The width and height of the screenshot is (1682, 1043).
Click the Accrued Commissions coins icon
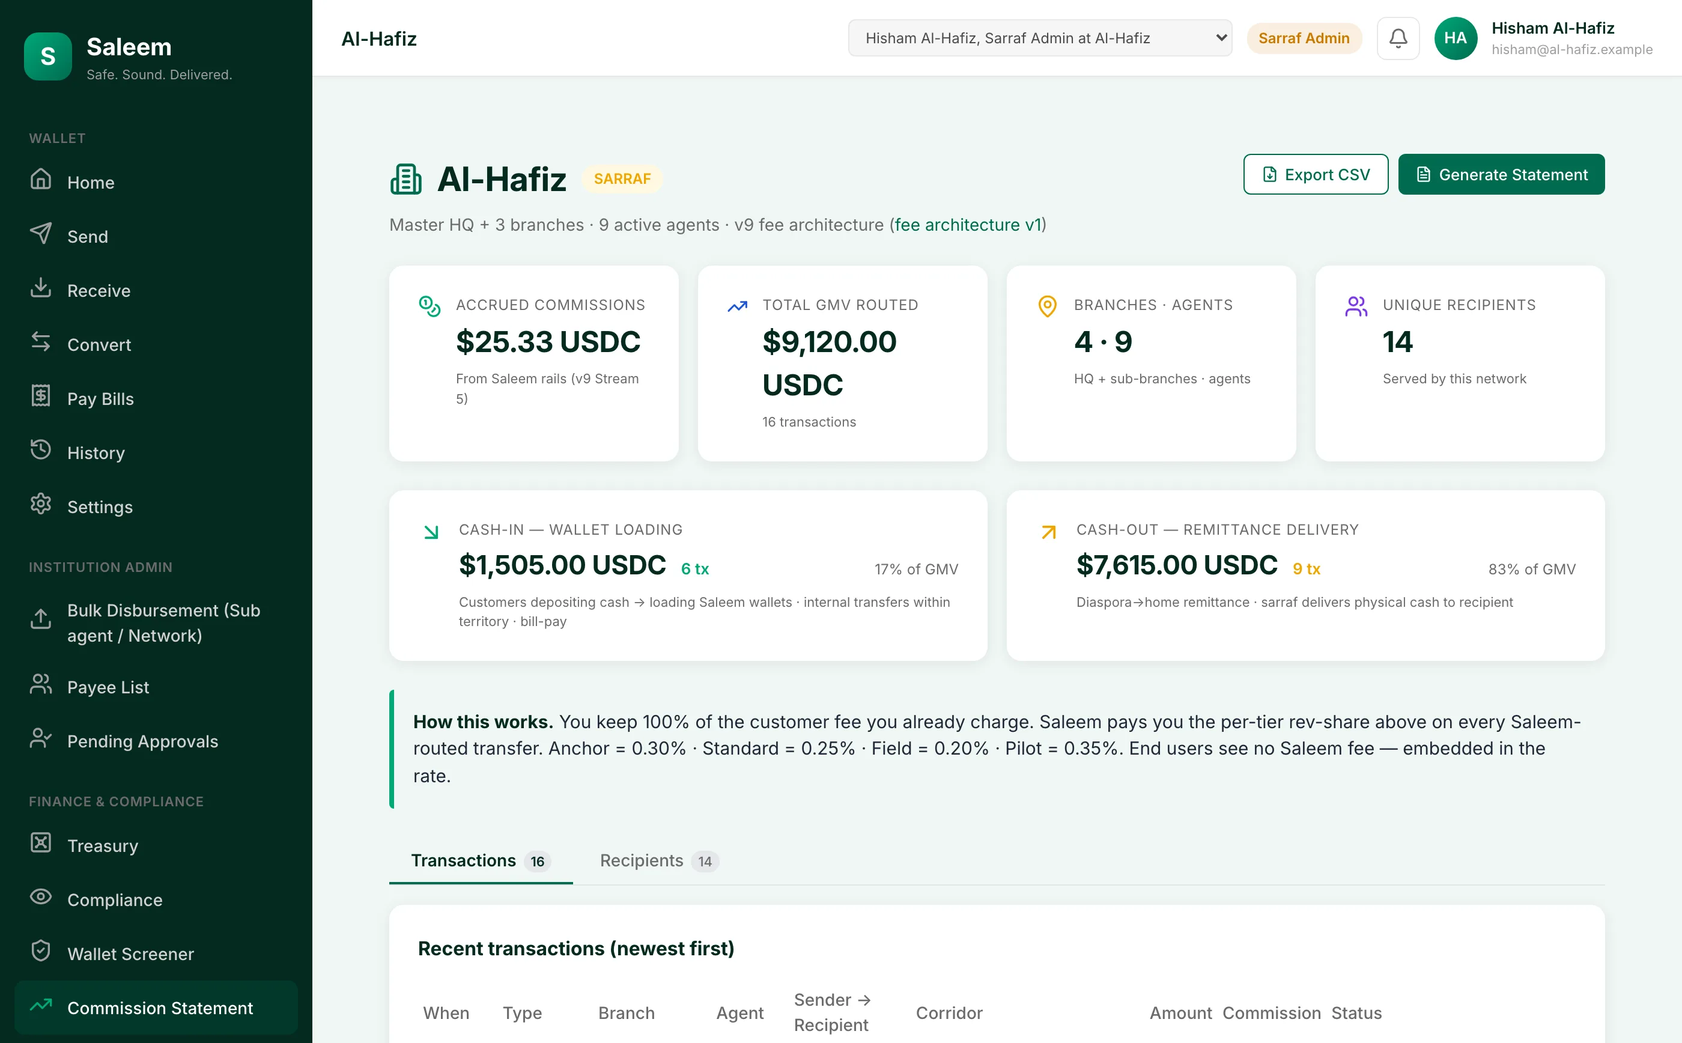(430, 306)
